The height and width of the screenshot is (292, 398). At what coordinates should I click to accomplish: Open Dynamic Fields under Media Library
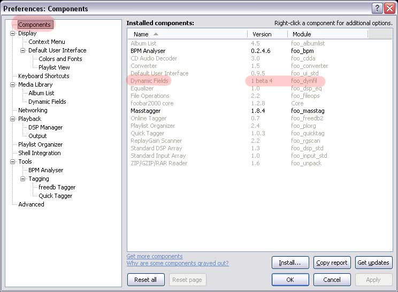[47, 102]
